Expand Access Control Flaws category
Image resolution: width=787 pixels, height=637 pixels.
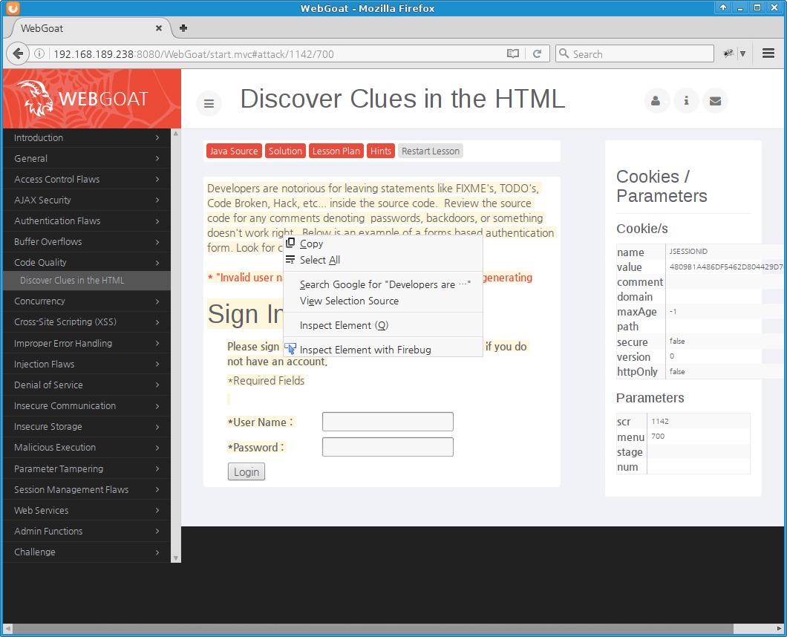point(87,179)
